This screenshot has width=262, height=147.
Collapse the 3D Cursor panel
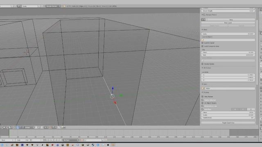(x=202, y=68)
